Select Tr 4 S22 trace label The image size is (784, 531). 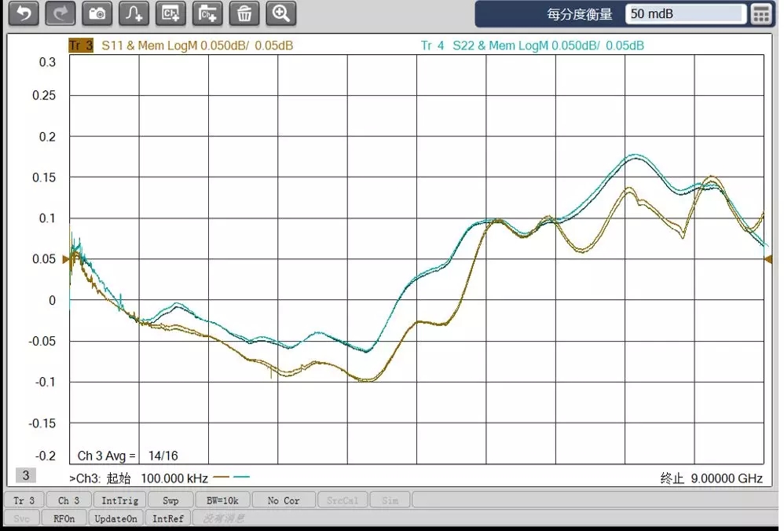click(532, 46)
